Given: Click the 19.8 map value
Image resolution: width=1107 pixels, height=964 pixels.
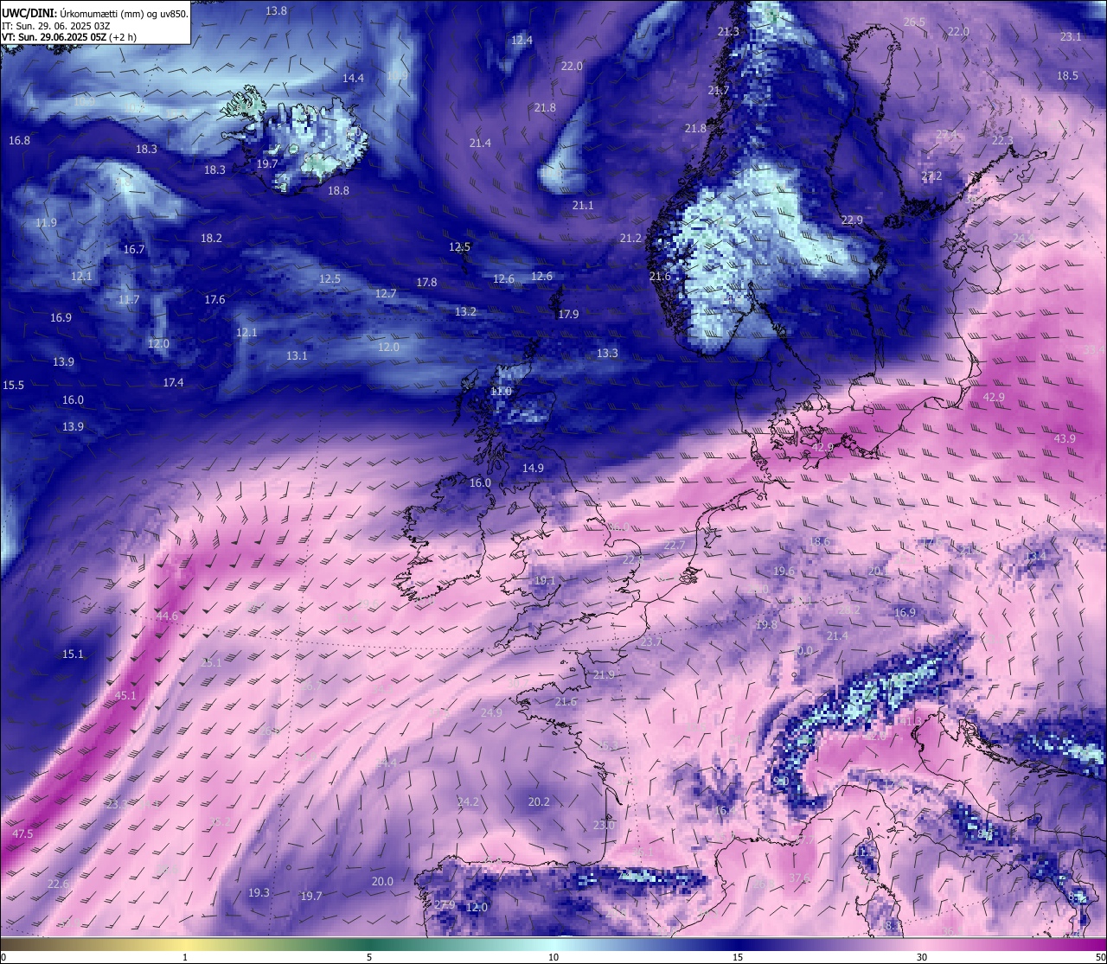Looking at the screenshot, I should pos(766,625).
